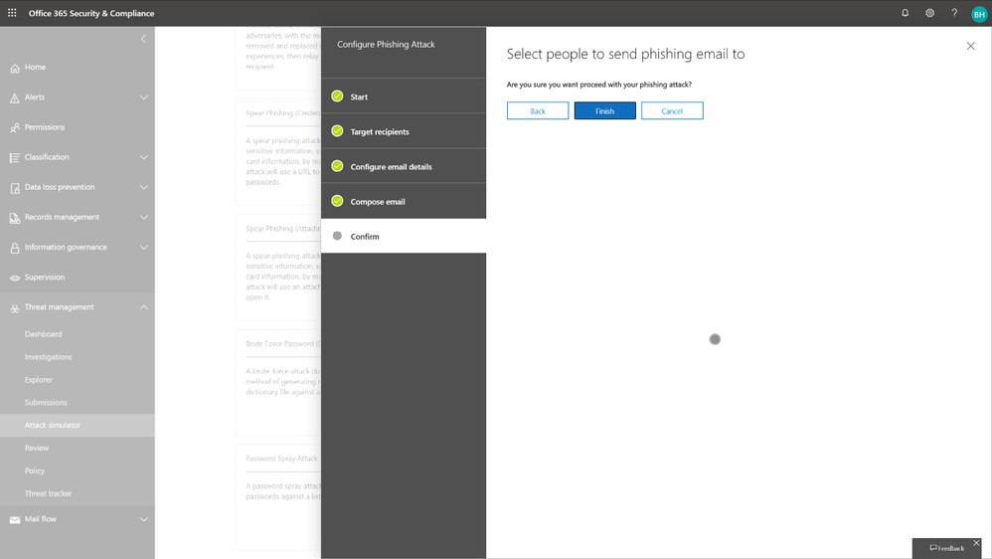This screenshot has height=559, width=992.
Task: Open the notifications bell
Action: pos(905,13)
